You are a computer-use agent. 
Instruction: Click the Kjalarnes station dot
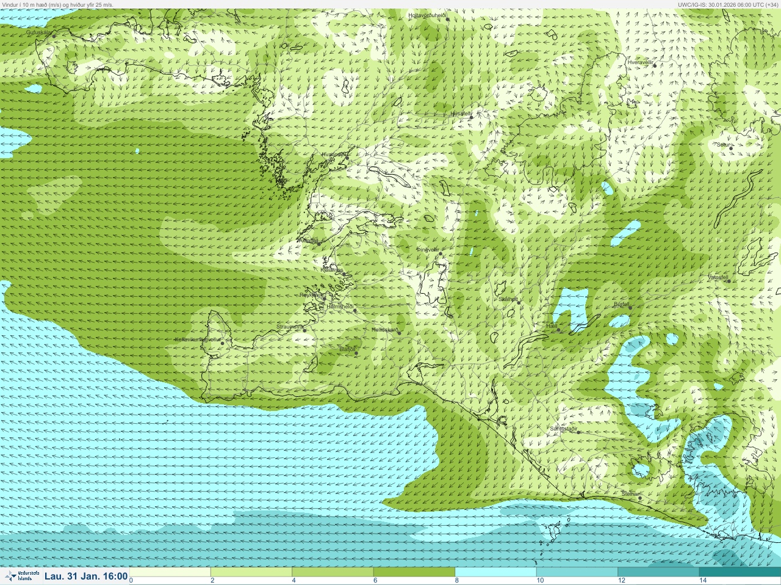[345, 274]
